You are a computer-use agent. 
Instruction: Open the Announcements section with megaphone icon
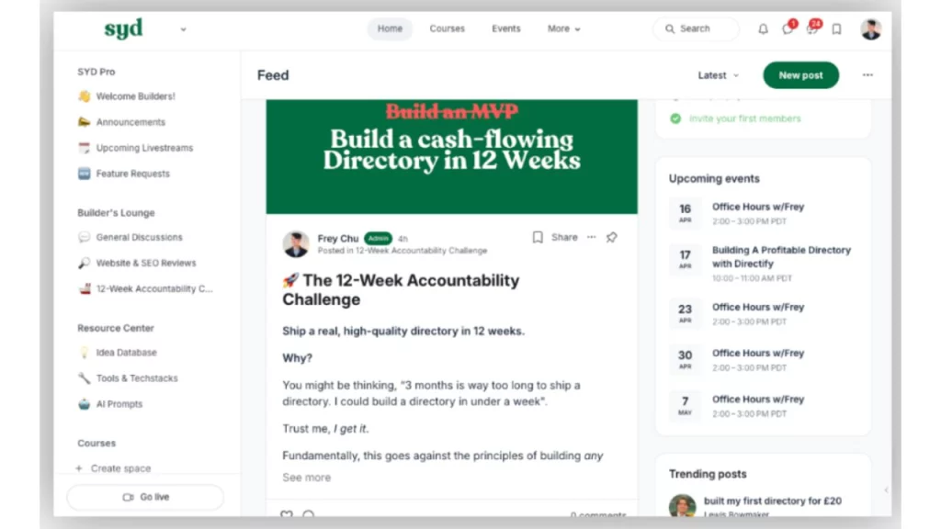130,121
